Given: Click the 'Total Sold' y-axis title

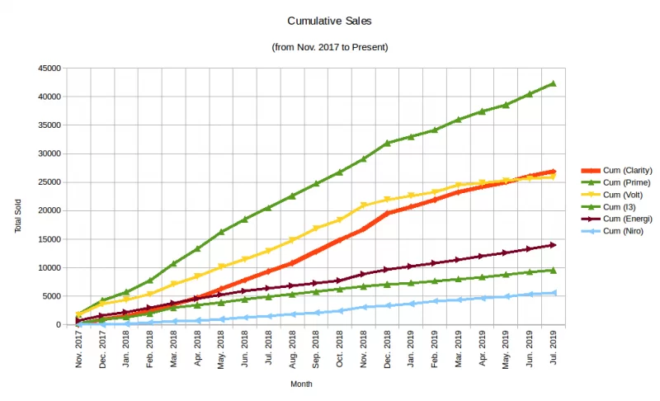Looking at the screenshot, I should click(x=18, y=216).
